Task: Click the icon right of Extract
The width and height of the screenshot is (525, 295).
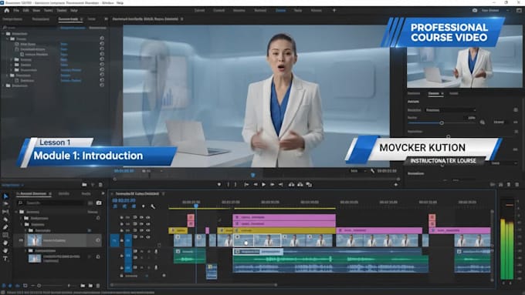Action: [309, 184]
